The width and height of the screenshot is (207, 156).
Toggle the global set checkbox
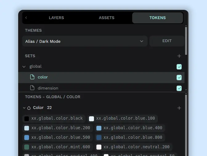[179, 67]
